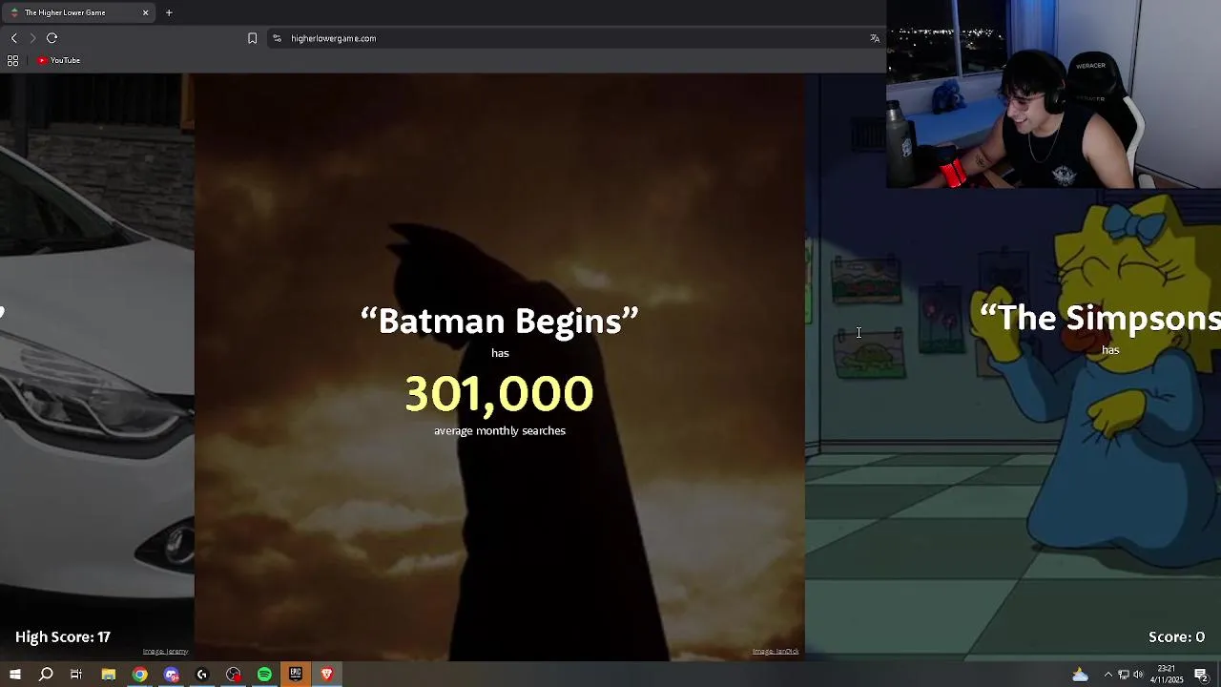Open a new browser tab with plus button
The width and height of the screenshot is (1221, 687).
[x=169, y=12]
